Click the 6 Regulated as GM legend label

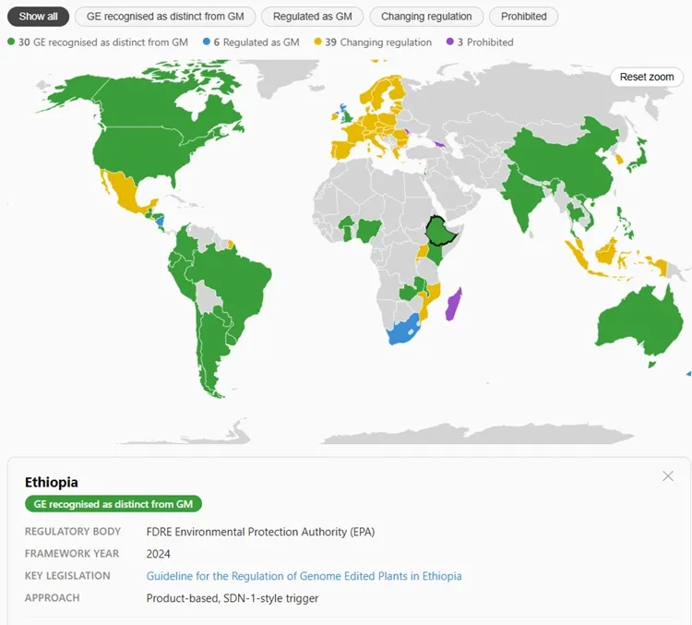257,42
